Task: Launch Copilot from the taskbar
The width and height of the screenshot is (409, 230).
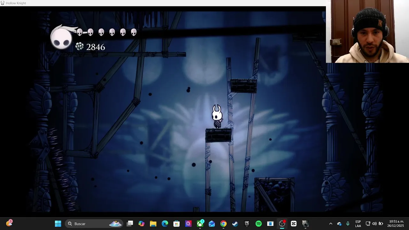Action: [x=141, y=224]
